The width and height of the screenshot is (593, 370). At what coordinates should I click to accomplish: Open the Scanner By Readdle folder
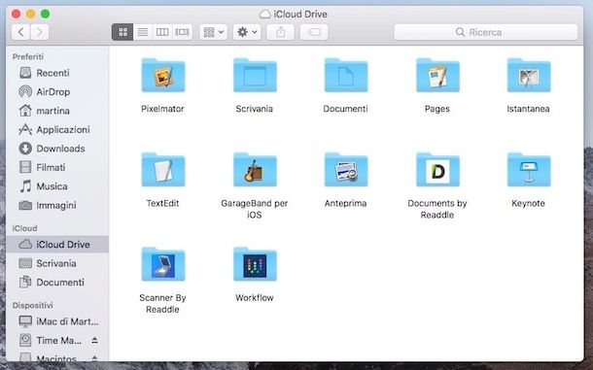[x=163, y=264]
